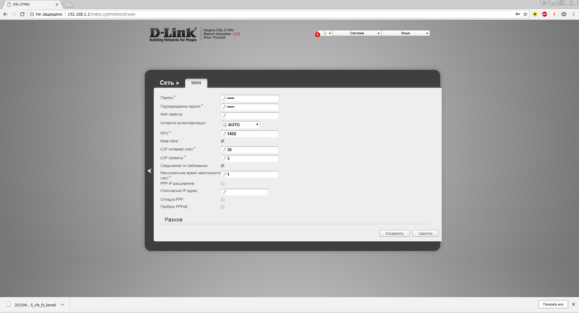This screenshot has height=313, width=579.
Task: Open the Yandex extension icon
Action: click(x=554, y=14)
